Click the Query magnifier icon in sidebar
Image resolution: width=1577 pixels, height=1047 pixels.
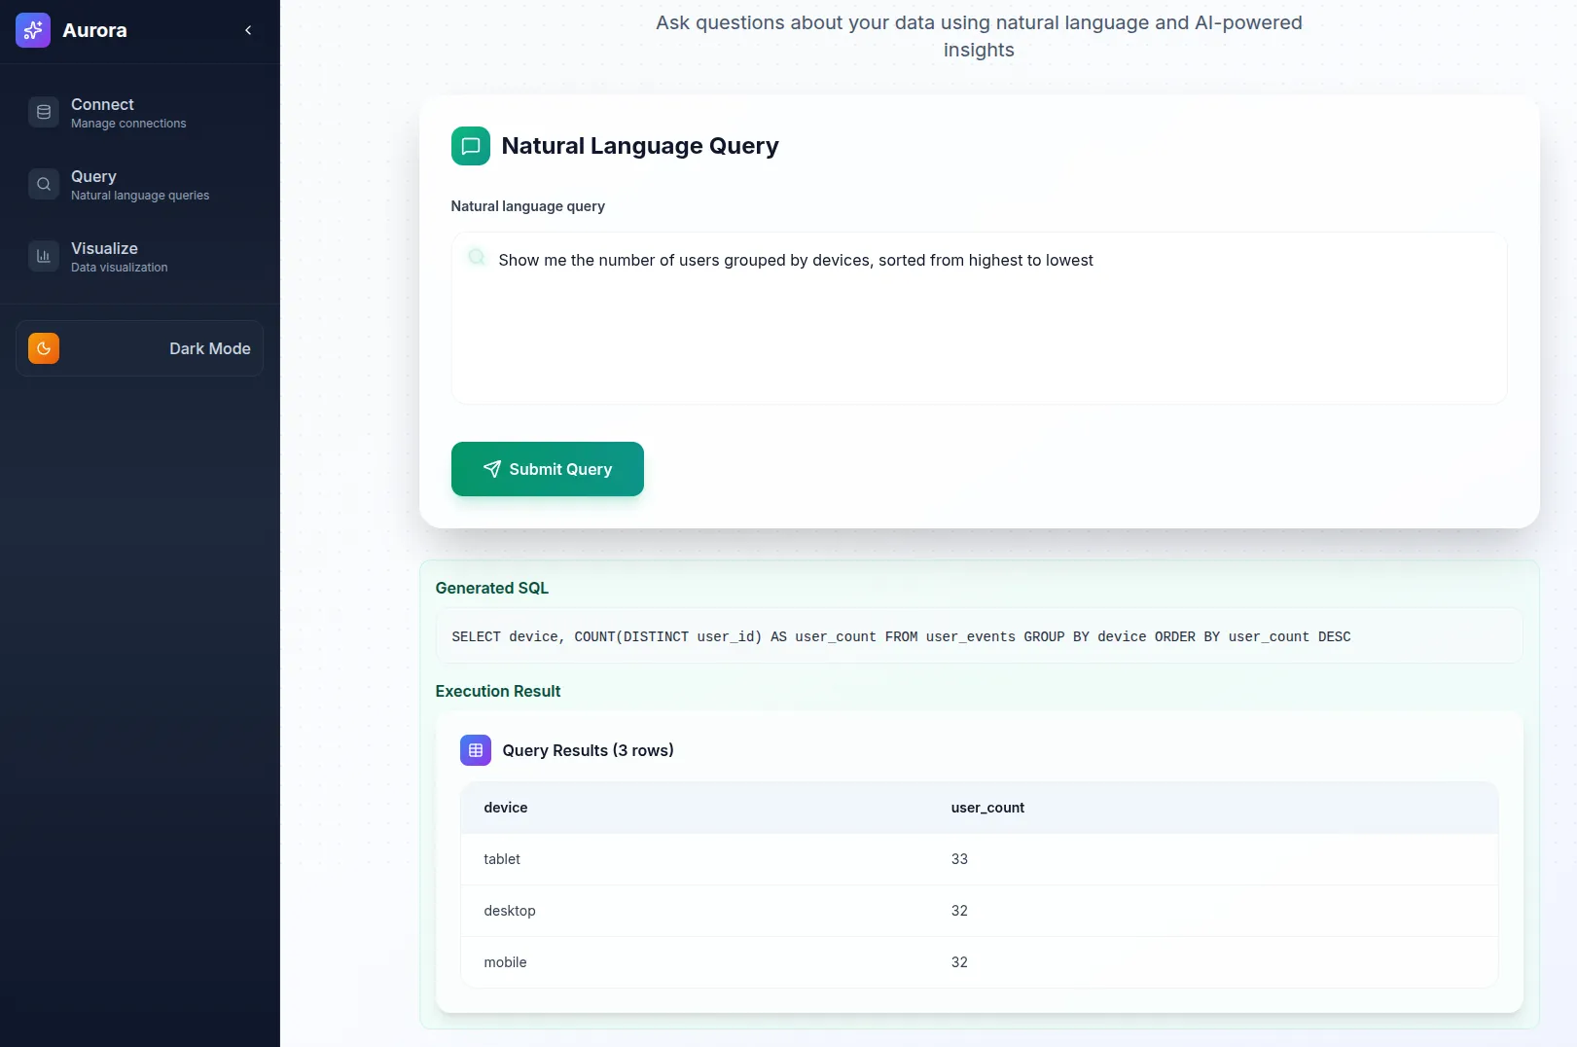[44, 185]
